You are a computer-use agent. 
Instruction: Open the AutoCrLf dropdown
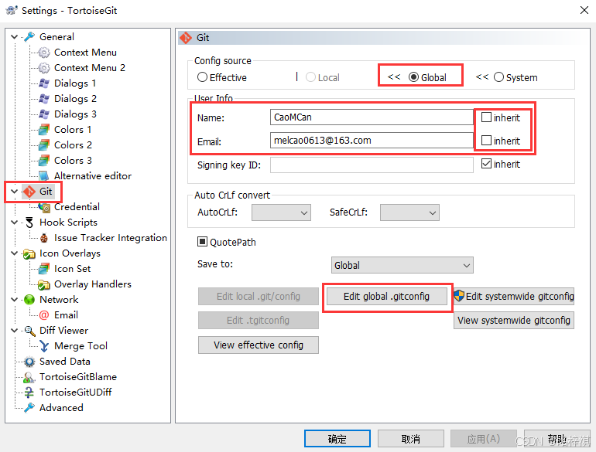point(281,212)
